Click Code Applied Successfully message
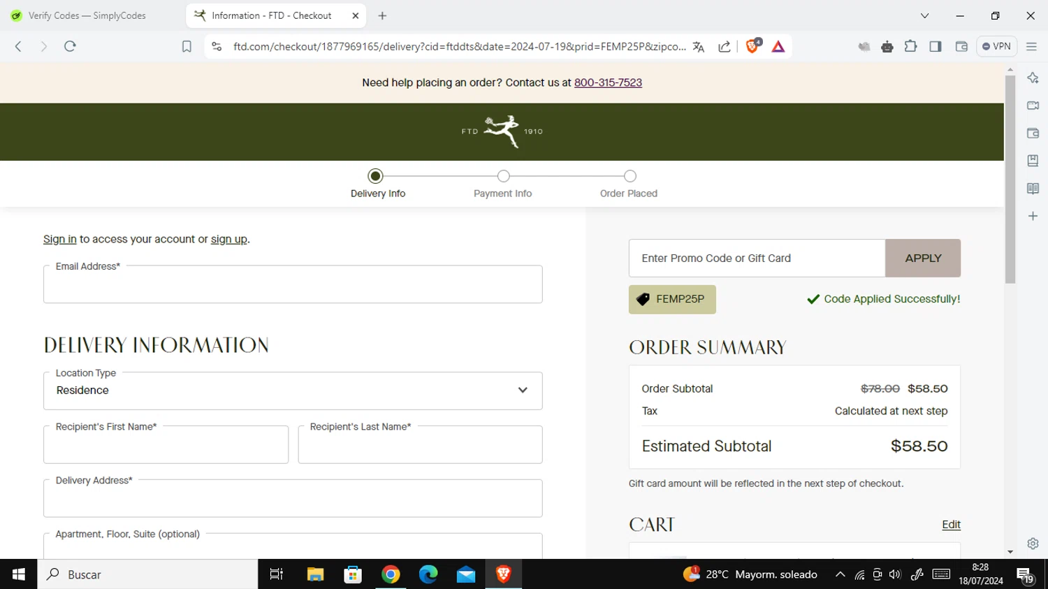The image size is (1048, 589). 884,299
